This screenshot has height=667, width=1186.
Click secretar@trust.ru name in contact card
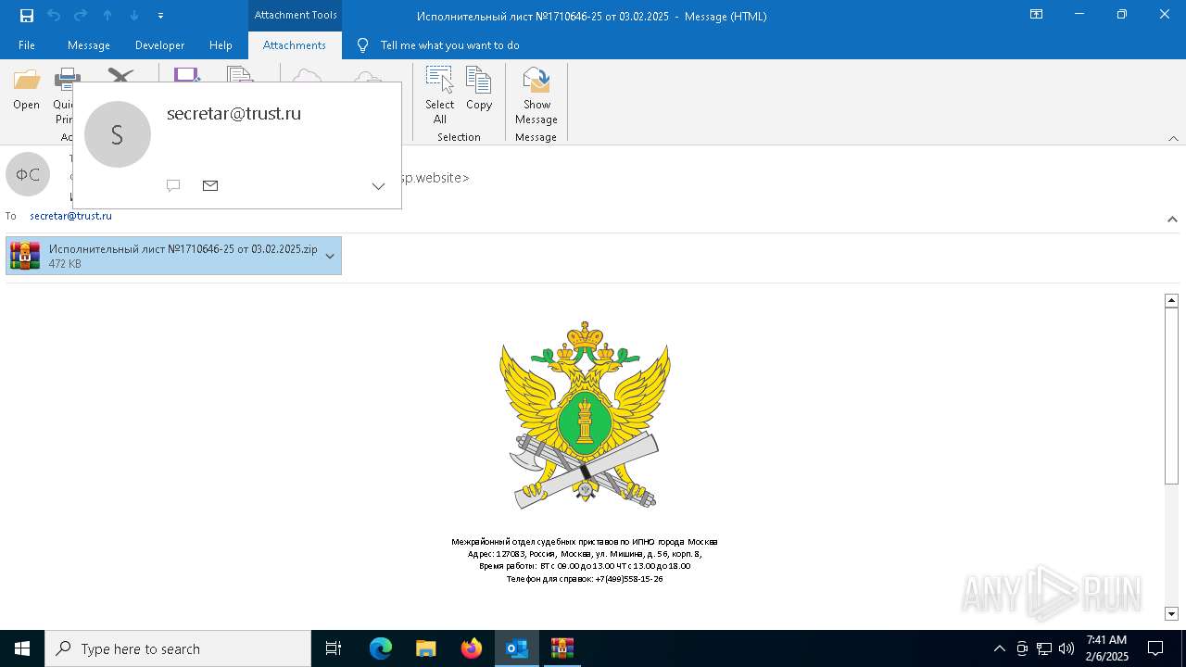pos(233,113)
